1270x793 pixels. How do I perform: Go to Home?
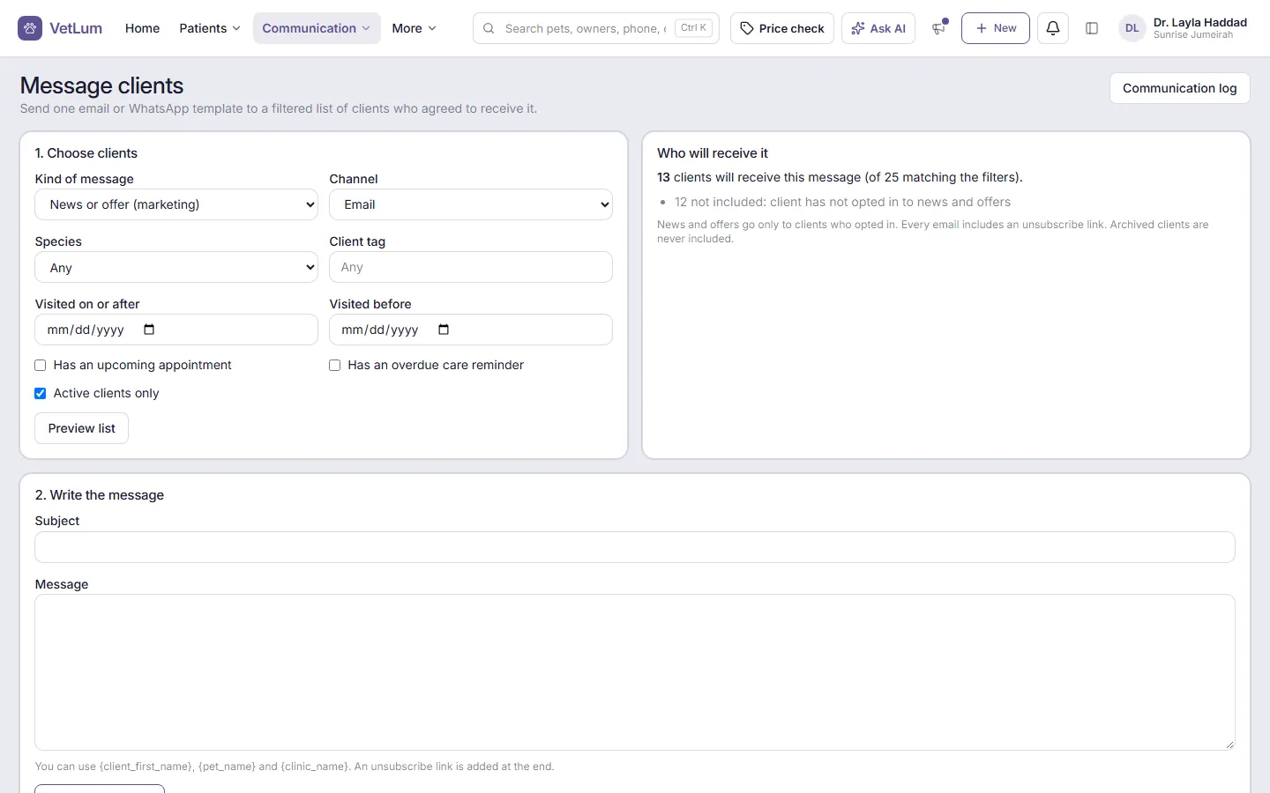coord(142,28)
